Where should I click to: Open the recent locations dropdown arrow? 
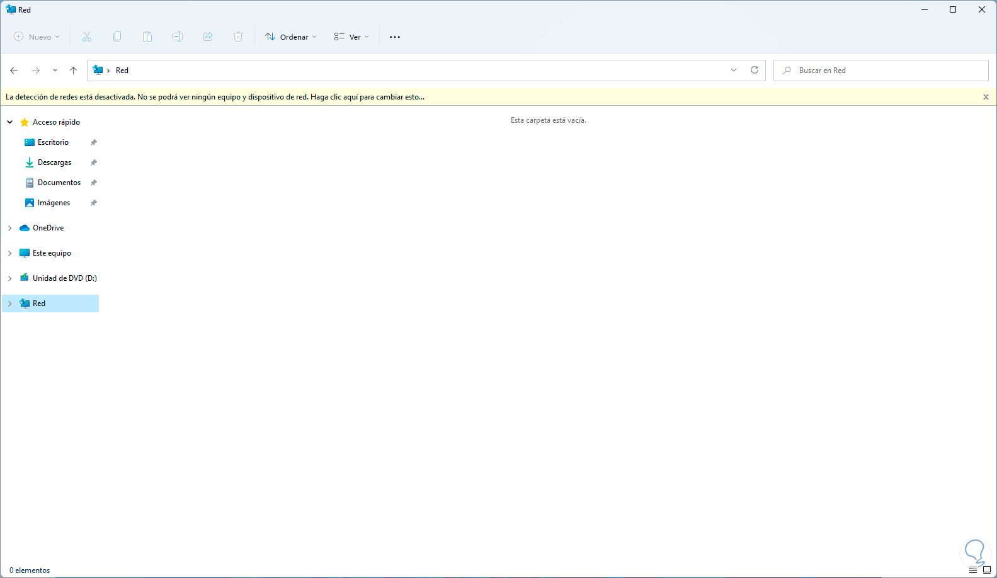coord(55,71)
